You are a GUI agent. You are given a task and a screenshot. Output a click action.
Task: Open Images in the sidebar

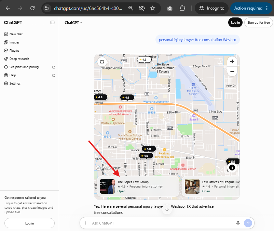click(12, 42)
